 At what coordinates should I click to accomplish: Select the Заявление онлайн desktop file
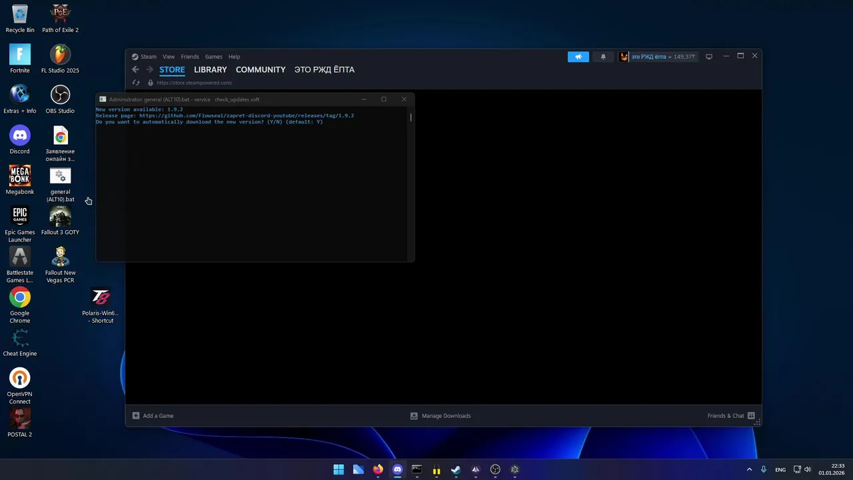(60, 144)
